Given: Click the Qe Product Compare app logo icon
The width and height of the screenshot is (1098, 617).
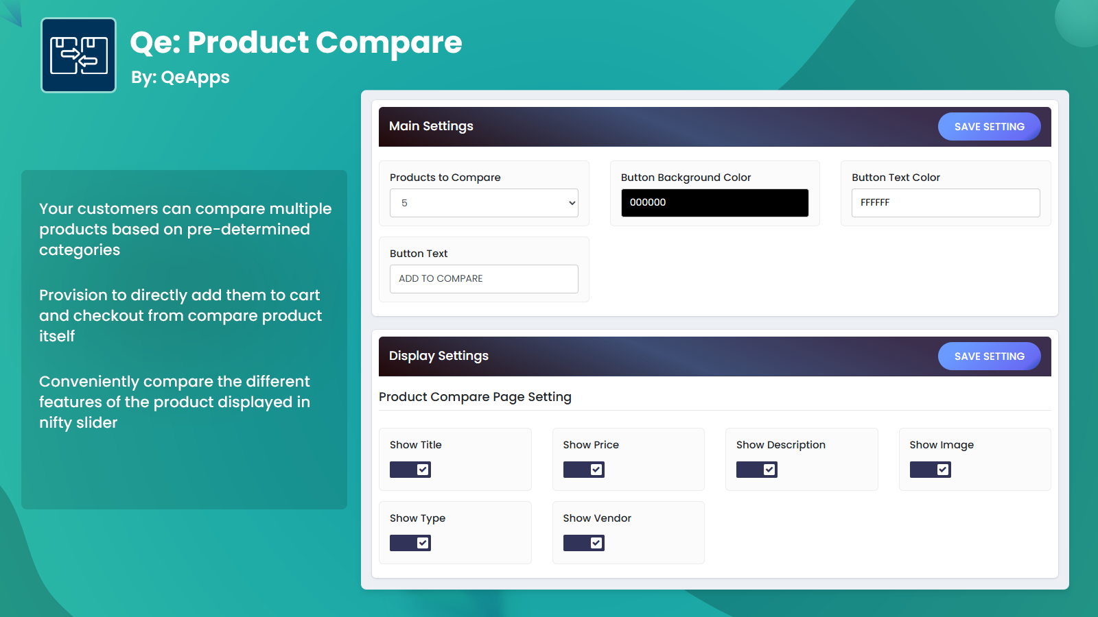Looking at the screenshot, I should tap(79, 56).
